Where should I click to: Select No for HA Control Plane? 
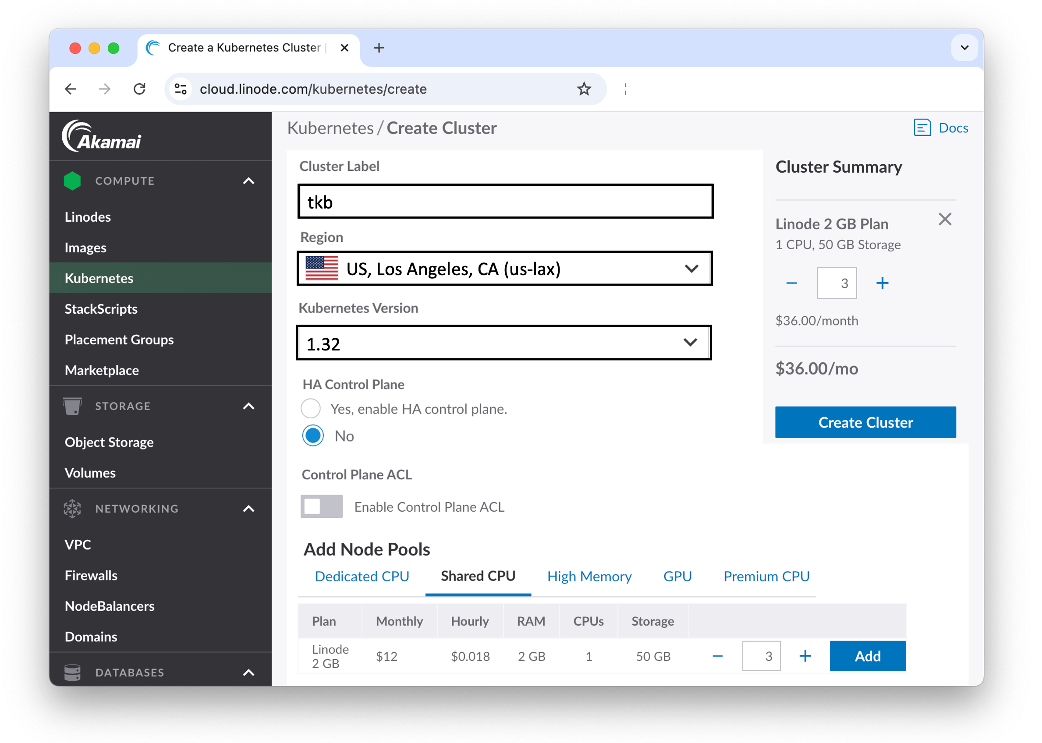click(x=312, y=435)
